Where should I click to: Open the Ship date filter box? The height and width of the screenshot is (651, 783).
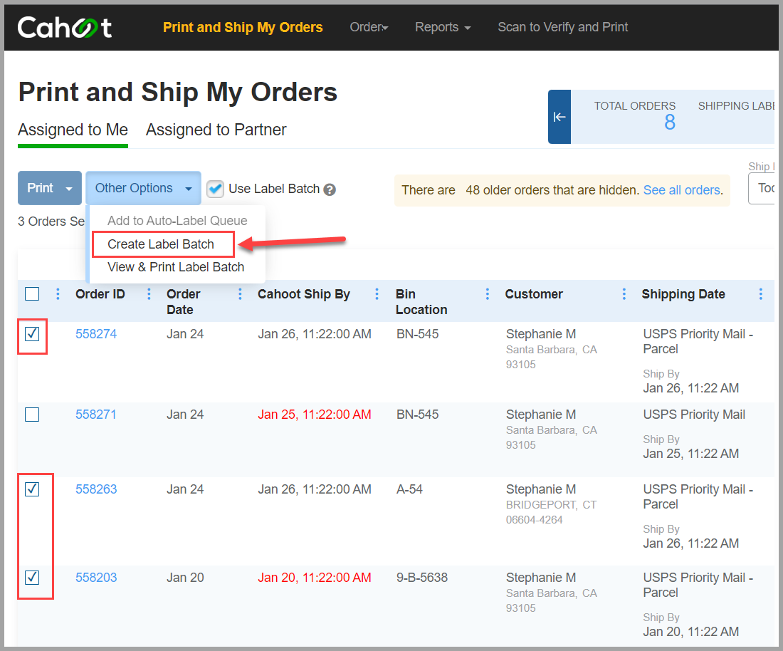[x=762, y=188]
